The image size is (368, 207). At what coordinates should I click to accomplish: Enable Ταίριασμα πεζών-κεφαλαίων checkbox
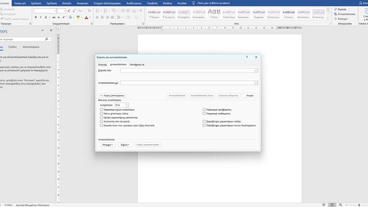click(x=101, y=110)
